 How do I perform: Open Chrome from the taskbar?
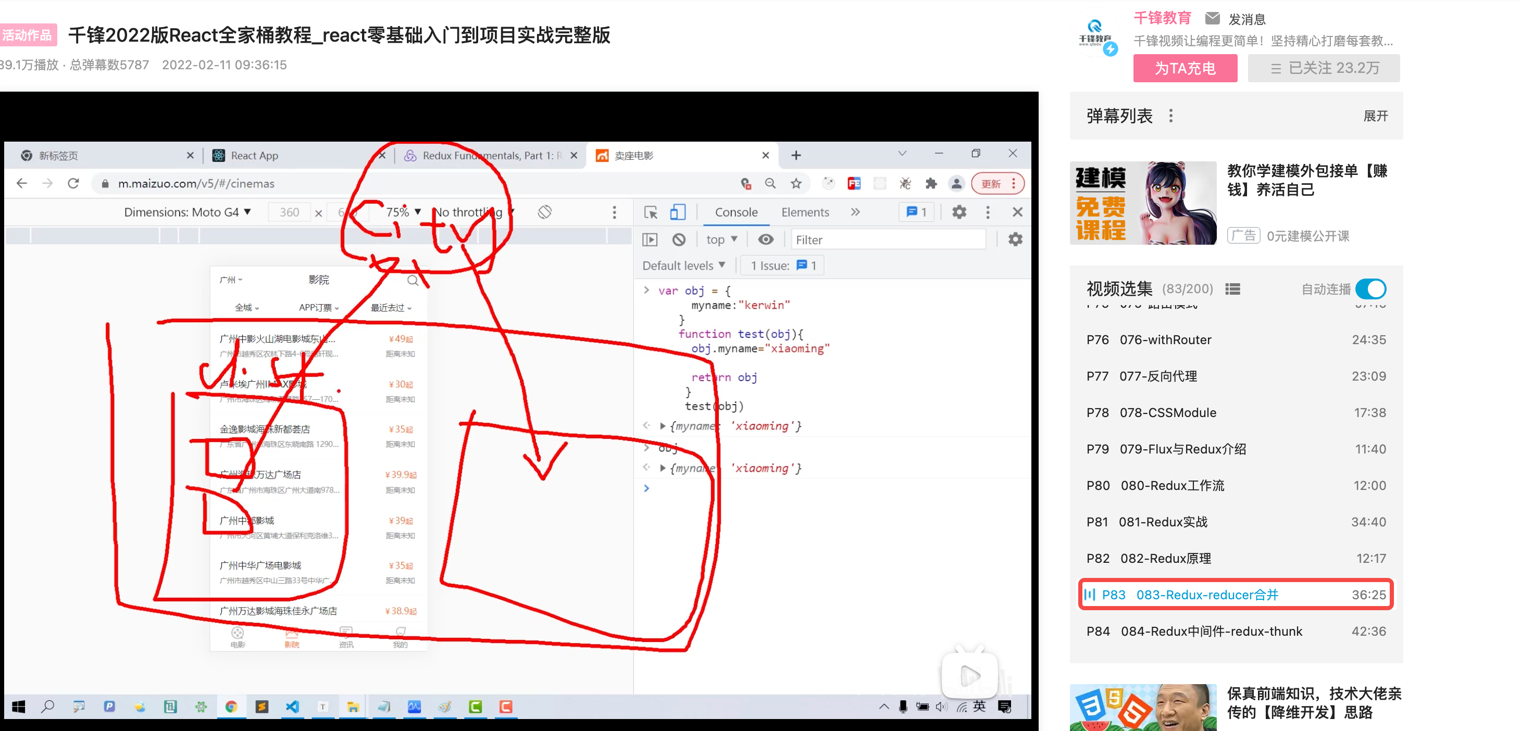pos(231,706)
